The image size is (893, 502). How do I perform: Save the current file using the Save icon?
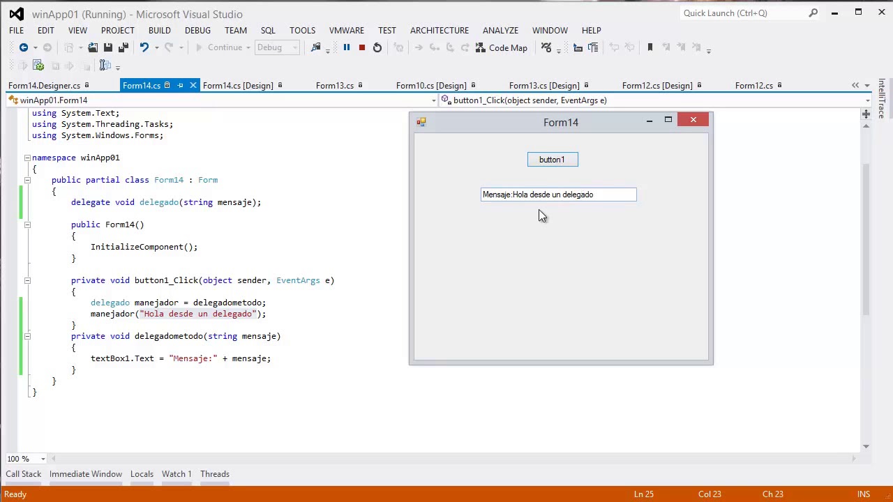tap(108, 47)
